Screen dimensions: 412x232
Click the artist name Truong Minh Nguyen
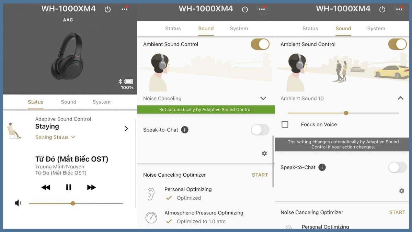[60, 167]
